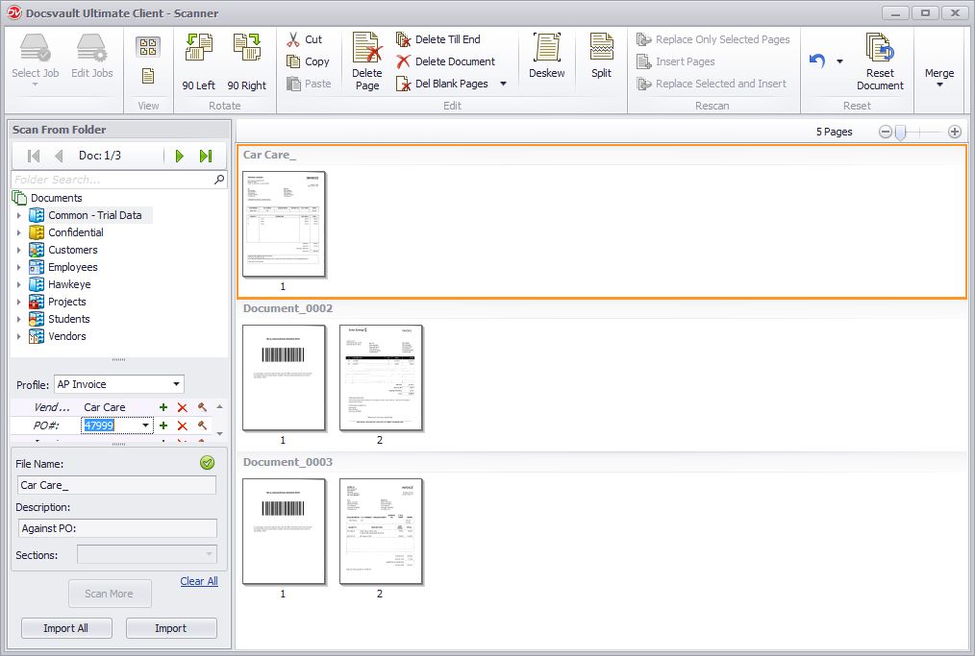Click the Import All button

(65, 627)
